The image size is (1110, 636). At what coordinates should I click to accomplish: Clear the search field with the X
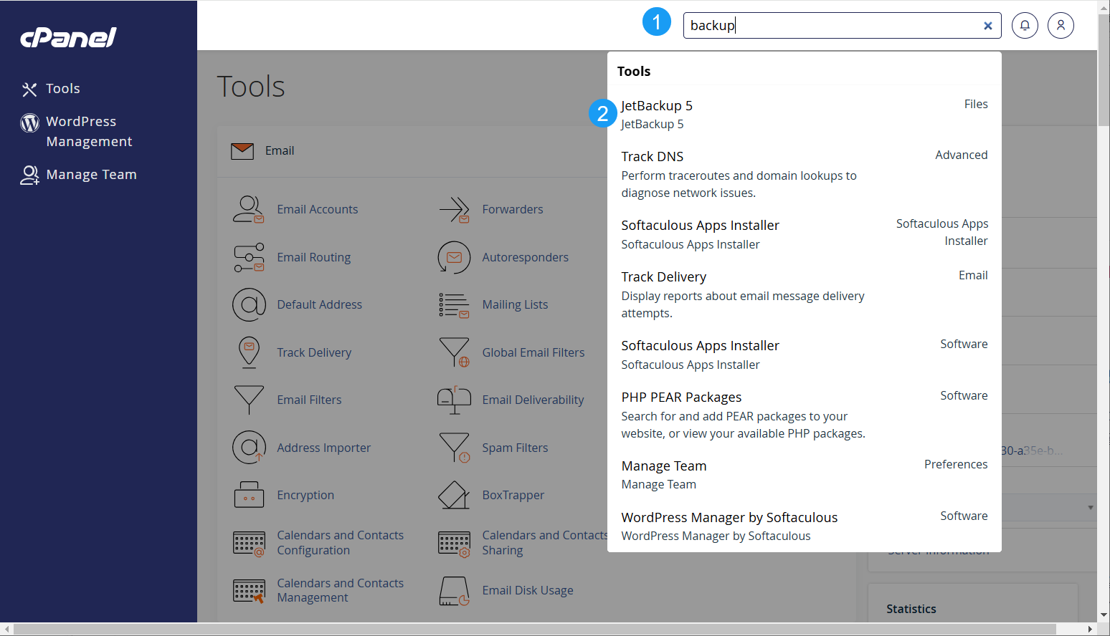[x=988, y=26]
